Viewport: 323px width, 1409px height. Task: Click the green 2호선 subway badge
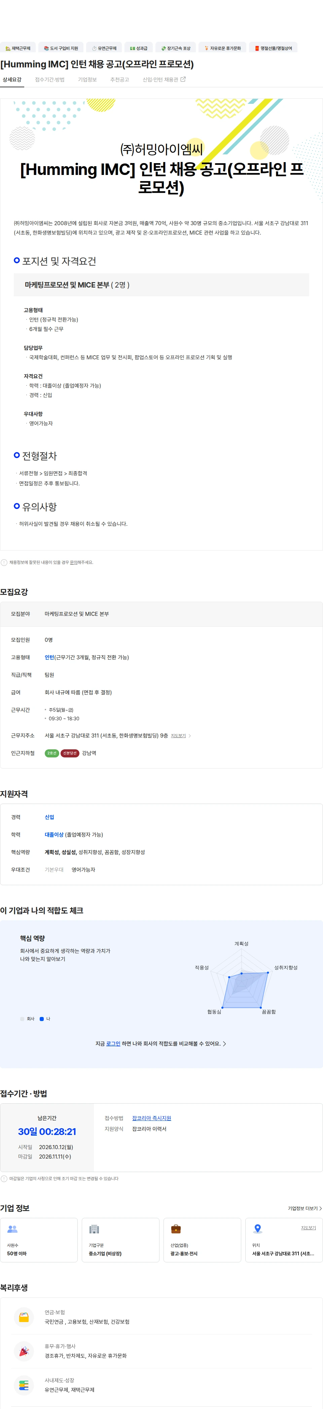click(52, 753)
